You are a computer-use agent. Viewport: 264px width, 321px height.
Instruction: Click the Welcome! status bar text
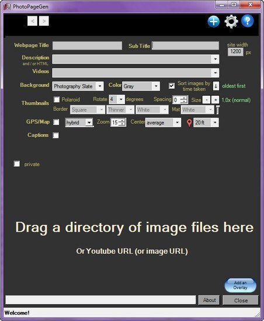pyautogui.click(x=17, y=313)
